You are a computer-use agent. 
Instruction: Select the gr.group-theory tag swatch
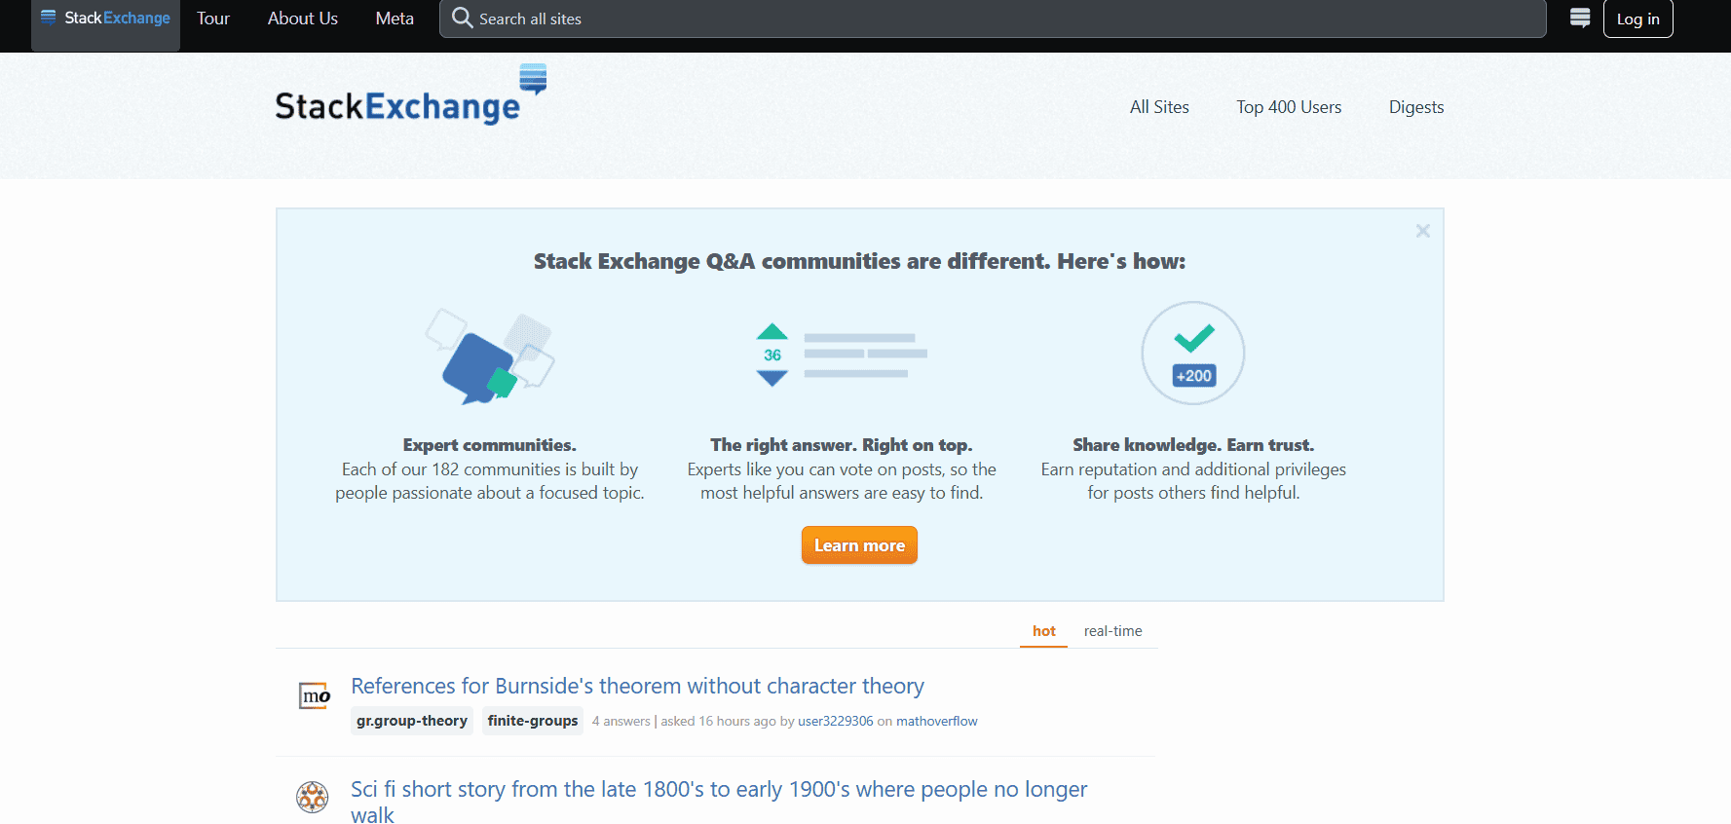tap(411, 720)
